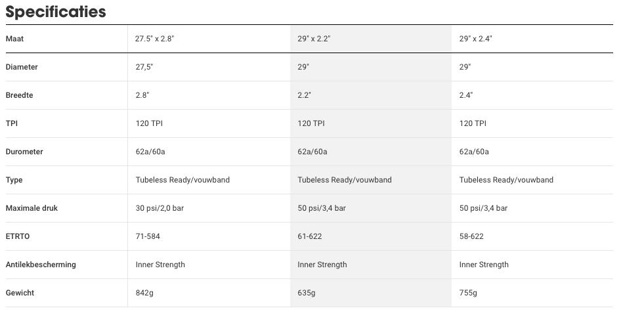Click the Breedte row label

coord(19,95)
